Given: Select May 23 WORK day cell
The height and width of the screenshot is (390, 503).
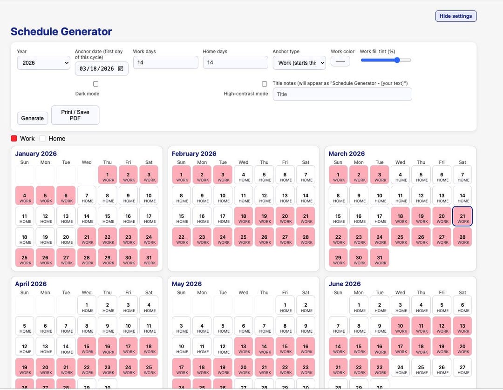Looking at the screenshot, I should [306, 367].
